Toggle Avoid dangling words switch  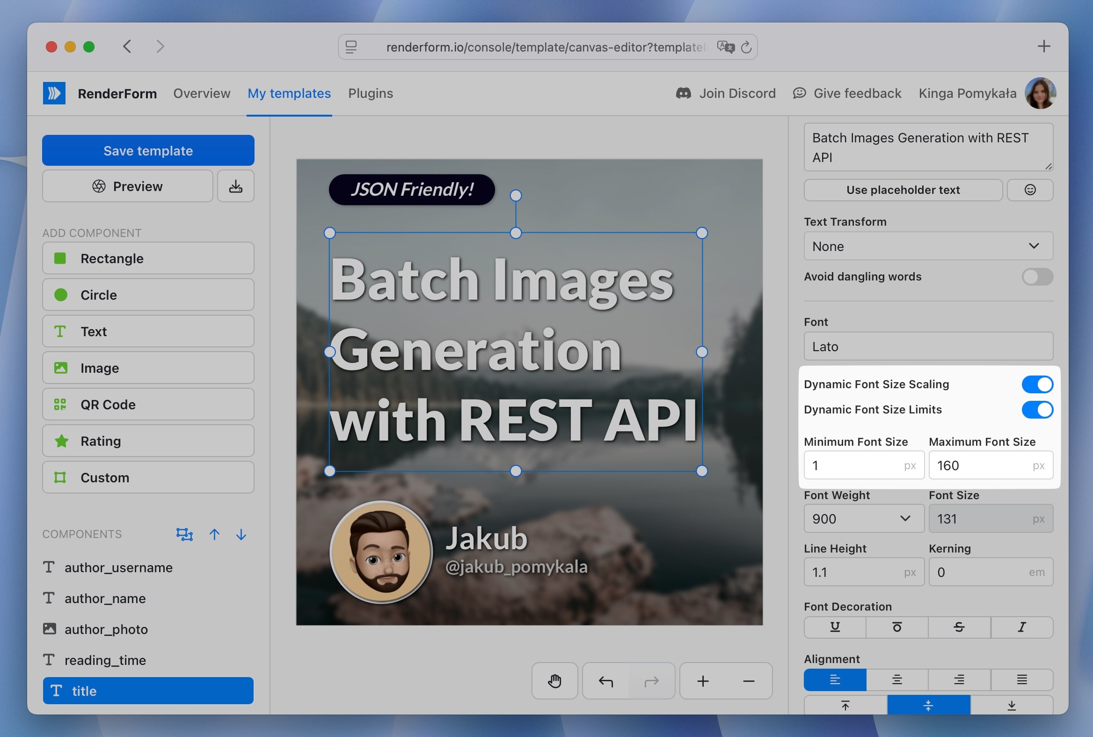(1037, 276)
